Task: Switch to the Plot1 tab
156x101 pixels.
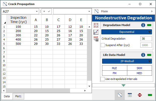Action: click(x=18, y=96)
